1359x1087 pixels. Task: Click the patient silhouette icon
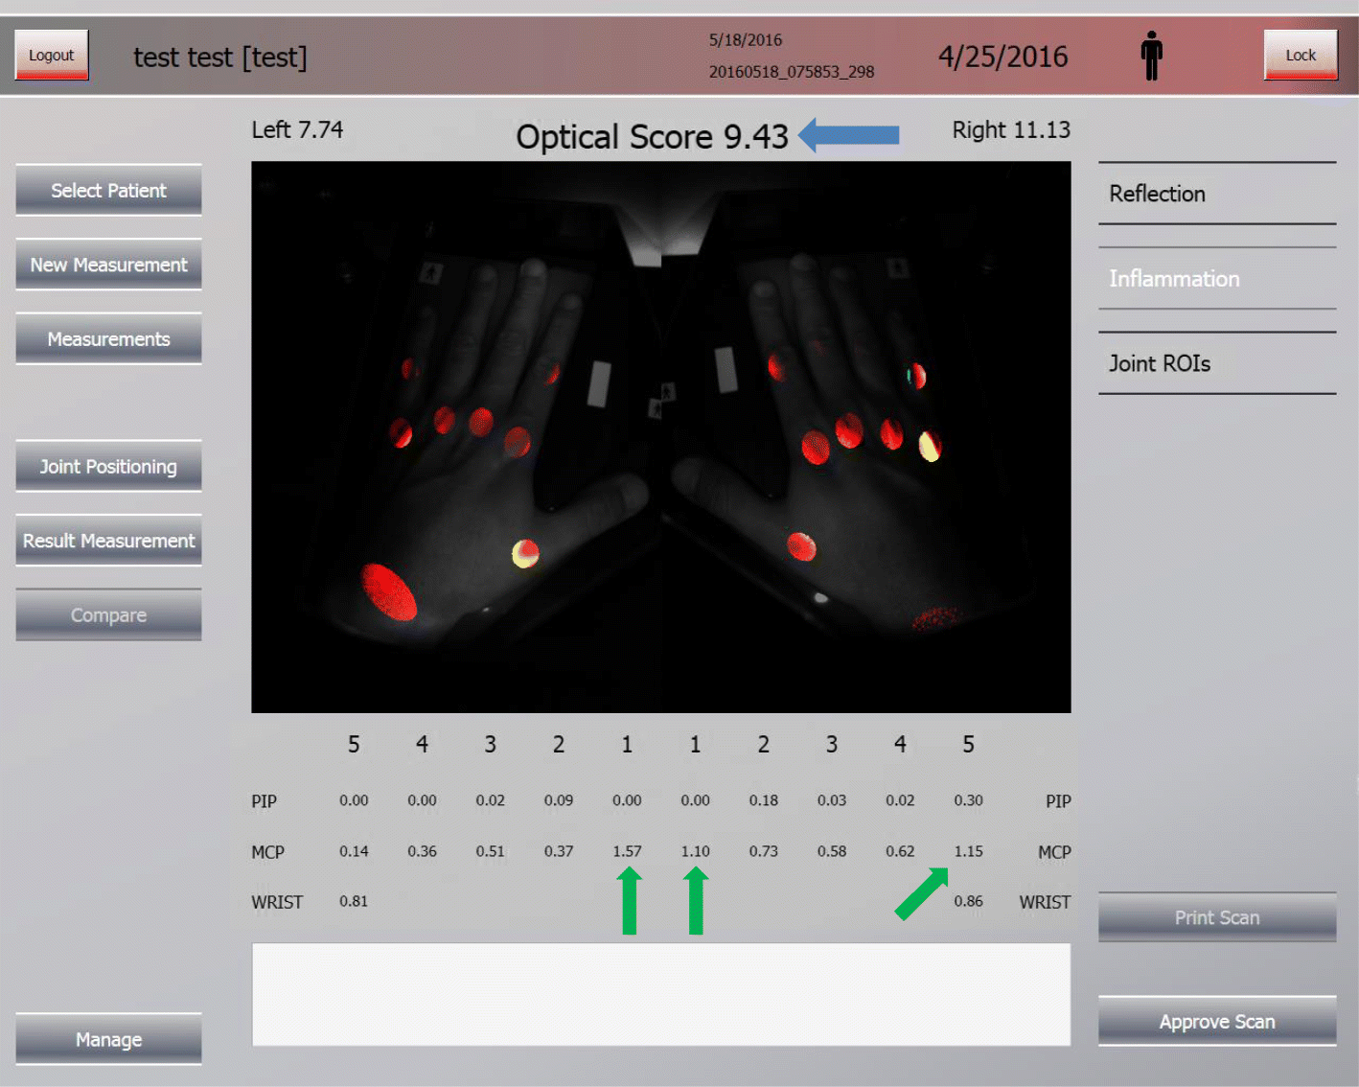click(x=1151, y=56)
